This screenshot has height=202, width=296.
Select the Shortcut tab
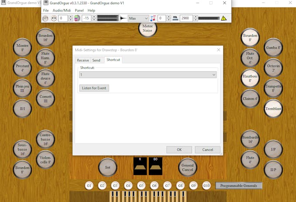tap(113, 60)
